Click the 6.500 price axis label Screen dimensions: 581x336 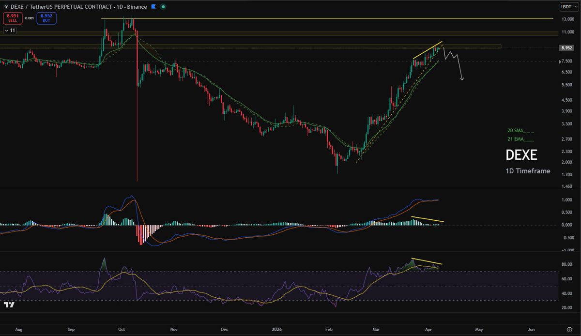[x=566, y=72]
